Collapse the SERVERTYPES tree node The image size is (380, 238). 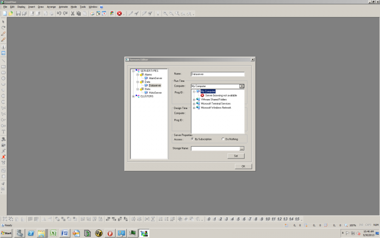(x=133, y=71)
